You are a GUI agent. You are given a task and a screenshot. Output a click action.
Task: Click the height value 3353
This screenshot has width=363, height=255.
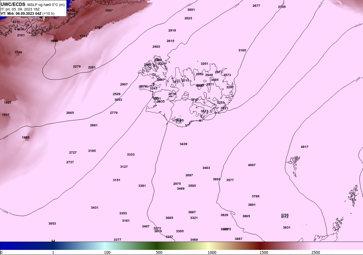pyautogui.click(x=123, y=213)
